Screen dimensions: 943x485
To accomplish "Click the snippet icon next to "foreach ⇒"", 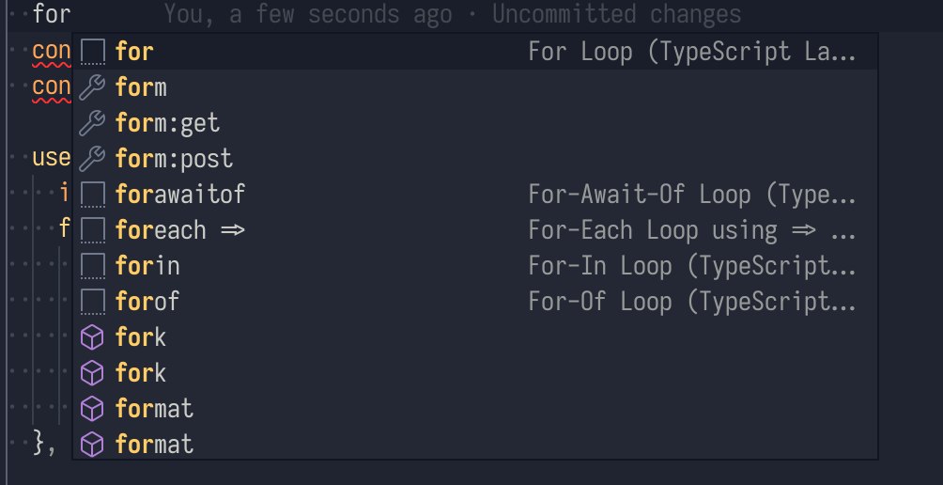I will click(93, 230).
